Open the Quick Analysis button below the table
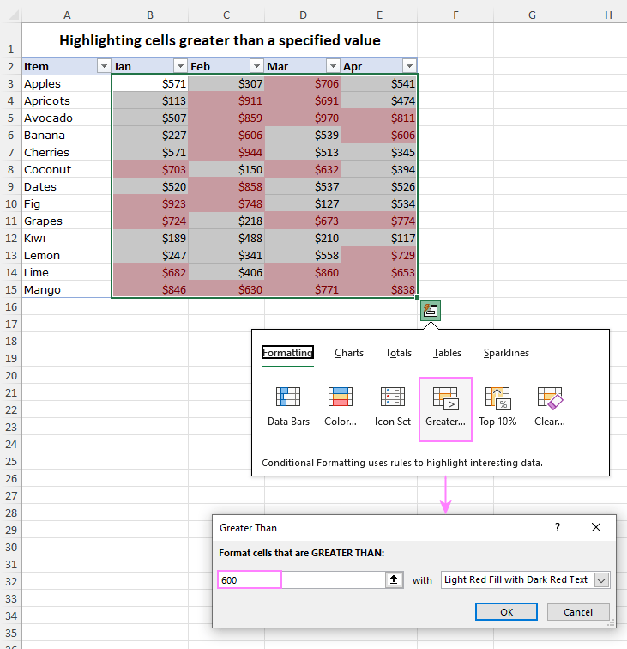This screenshot has height=649, width=627. [x=430, y=311]
